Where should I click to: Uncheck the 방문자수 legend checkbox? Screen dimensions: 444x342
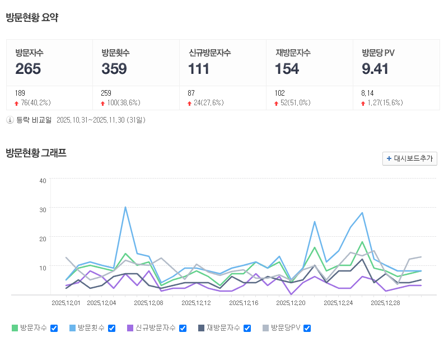click(54, 328)
